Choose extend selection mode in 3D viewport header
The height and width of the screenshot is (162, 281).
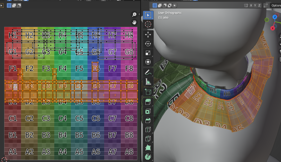(x=160, y=5)
